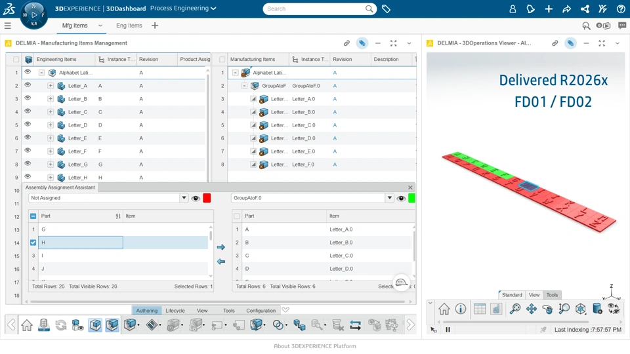Image resolution: width=630 pixels, height=354 pixels.
Task: Click in the top Search field
Action: tap(316, 9)
